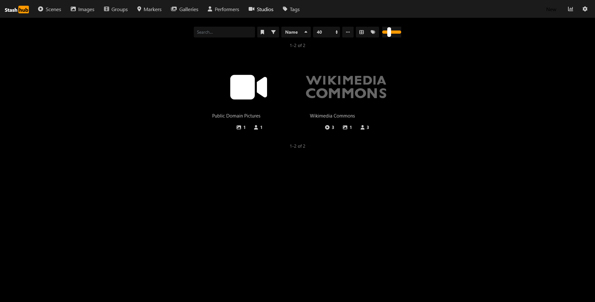Open the Images section
This screenshot has height=302, width=595.
click(82, 9)
